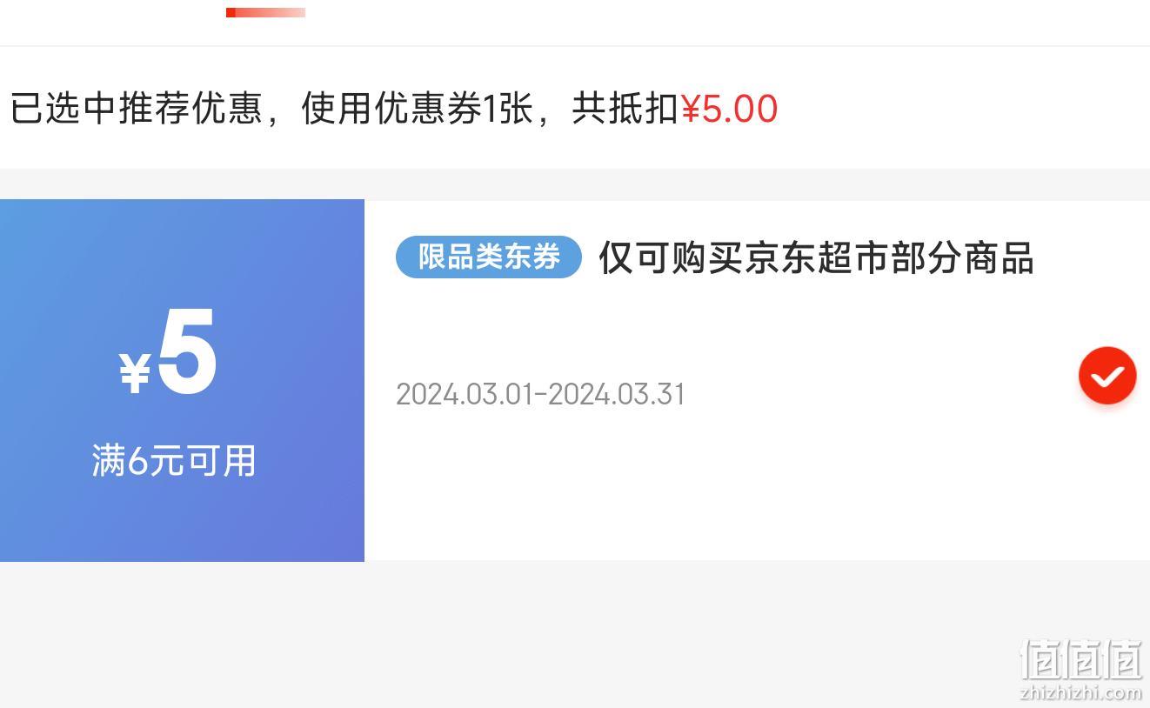
Task: Click the 共抵扣 label
Action: (x=625, y=109)
